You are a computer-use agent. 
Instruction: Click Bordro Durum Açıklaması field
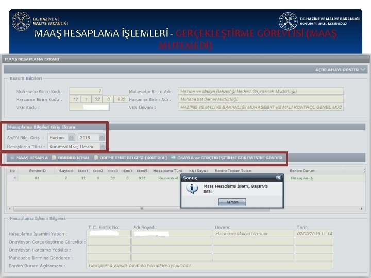tap(210, 266)
